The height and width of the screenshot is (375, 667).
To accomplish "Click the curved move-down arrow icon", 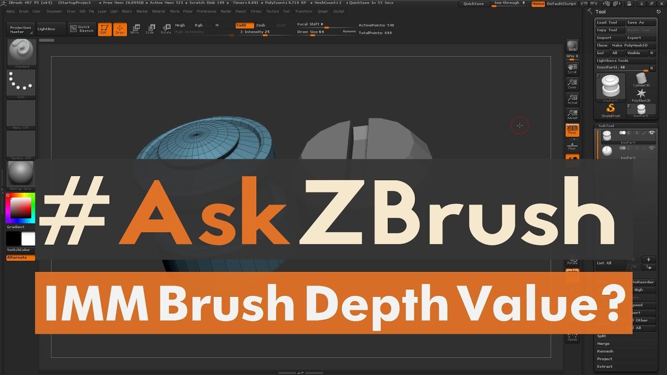I will pyautogui.click(x=649, y=267).
